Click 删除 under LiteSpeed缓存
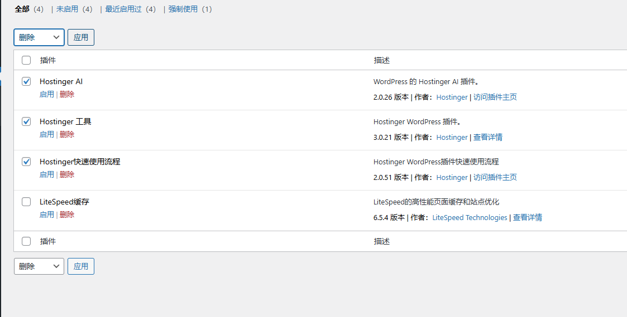This screenshot has width=627, height=317. pos(67,214)
